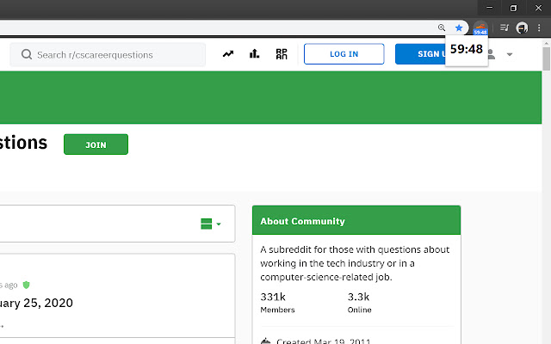Close the browser window
The height and width of the screenshot is (344, 551).
click(x=538, y=8)
